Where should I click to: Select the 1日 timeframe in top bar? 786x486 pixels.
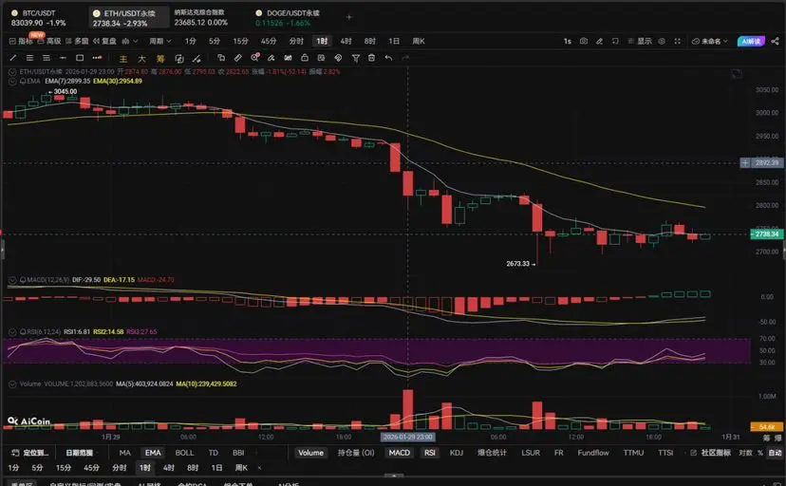[394, 41]
